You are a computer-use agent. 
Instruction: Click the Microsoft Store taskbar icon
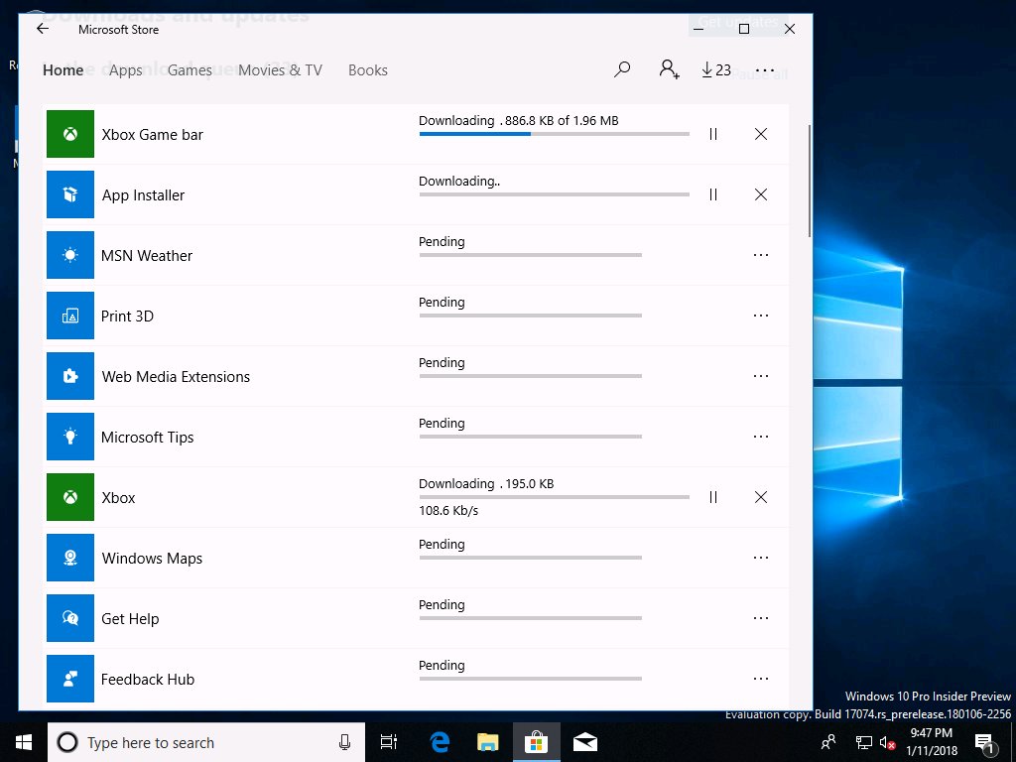pos(537,742)
